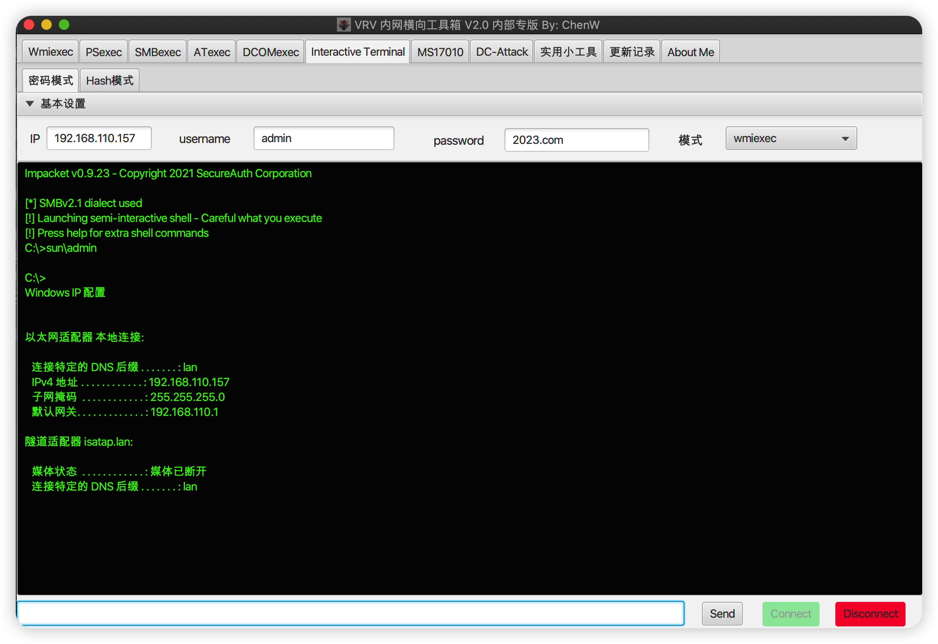938x644 pixels.
Task: Collapse the 基本设置 section triangle
Action: (x=30, y=104)
